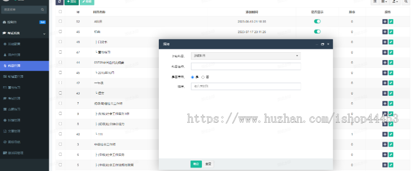Select the highlighted 科目管理 sidebar item
Viewport: 412px width, 171px height.
coord(24,66)
